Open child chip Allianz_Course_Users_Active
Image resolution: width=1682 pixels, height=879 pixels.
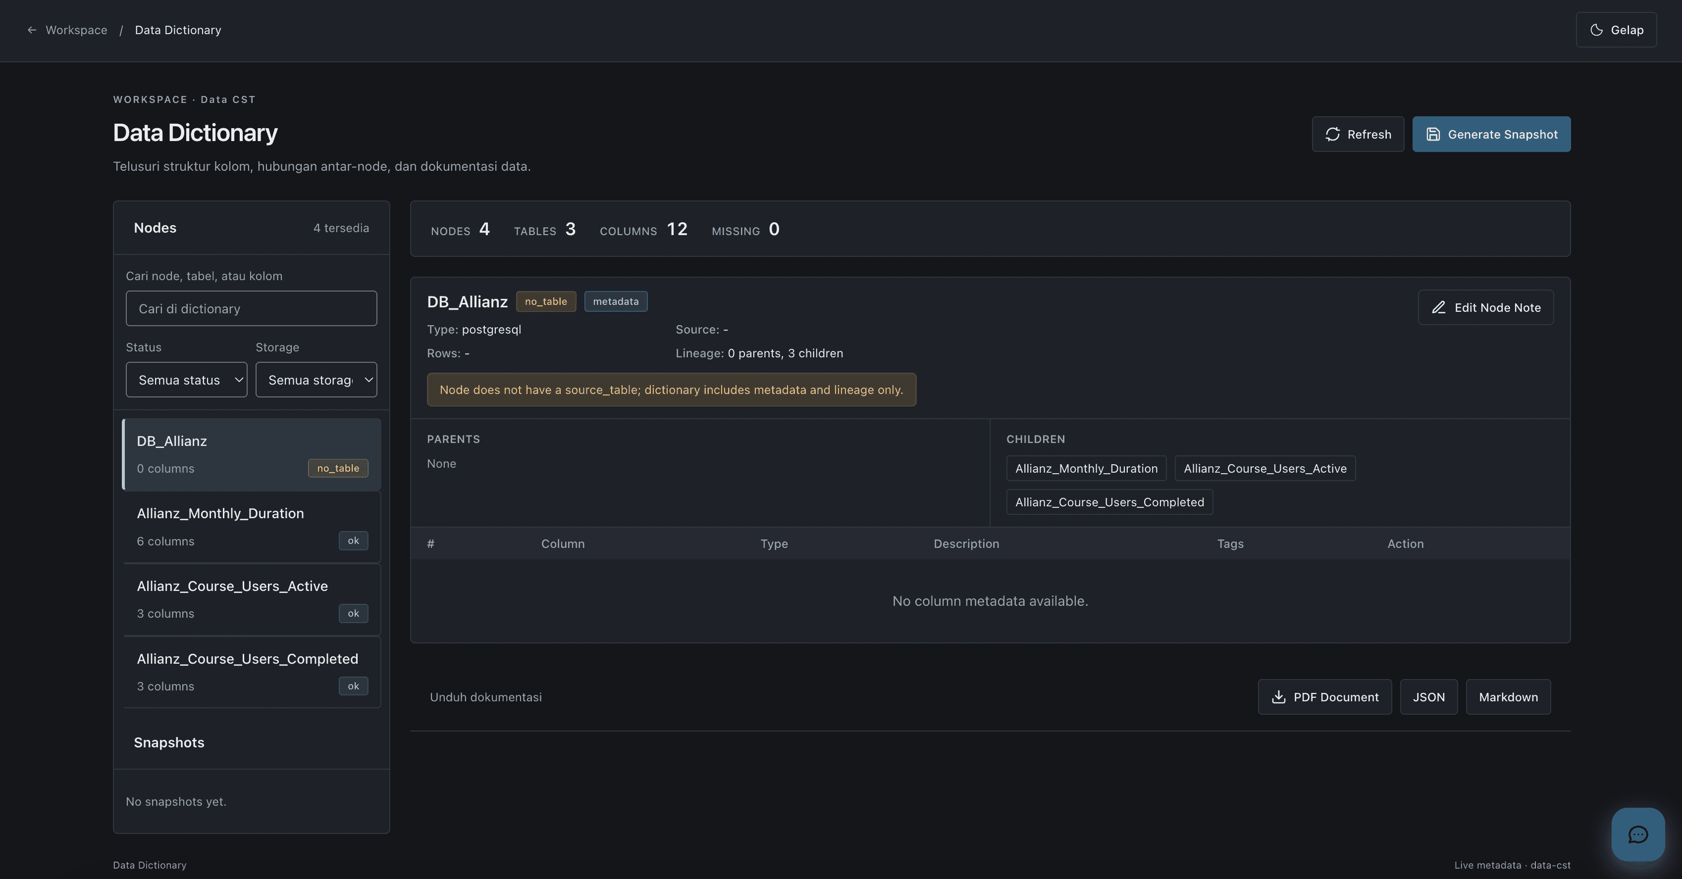point(1265,469)
